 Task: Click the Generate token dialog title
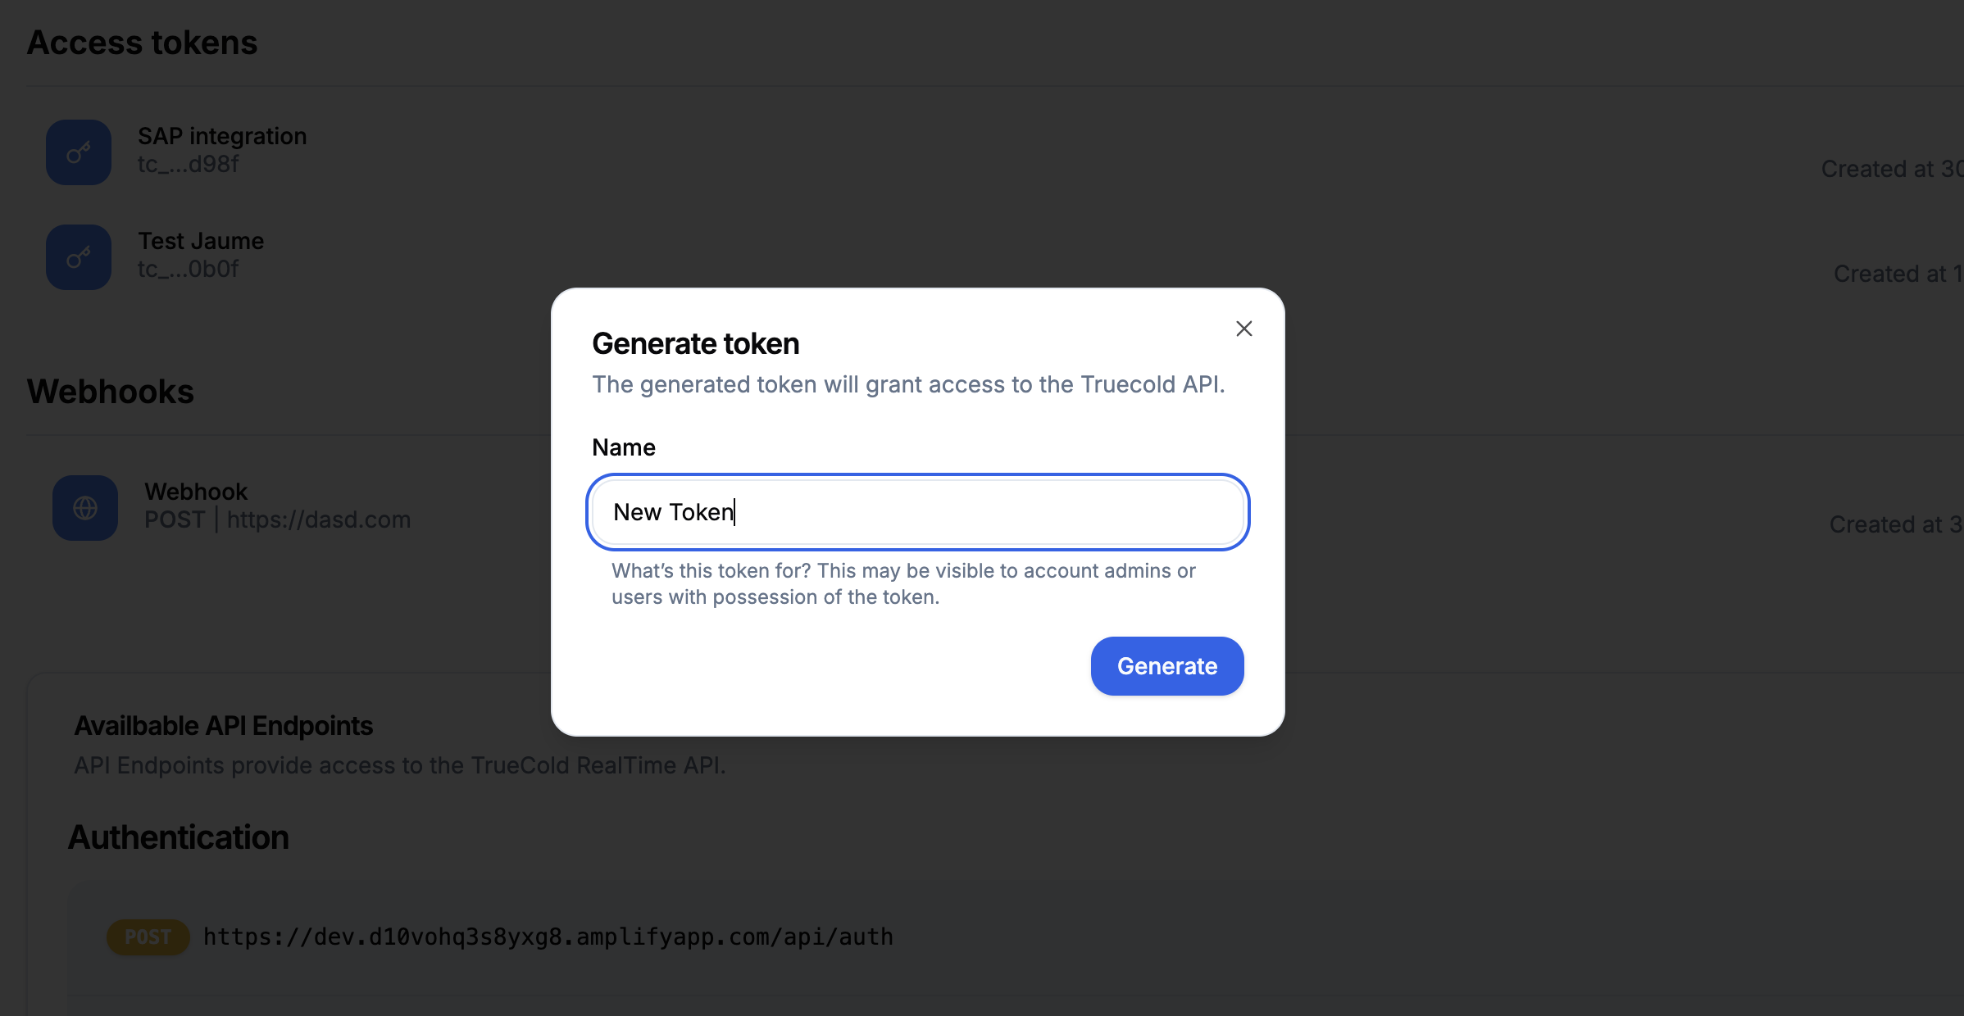695,343
